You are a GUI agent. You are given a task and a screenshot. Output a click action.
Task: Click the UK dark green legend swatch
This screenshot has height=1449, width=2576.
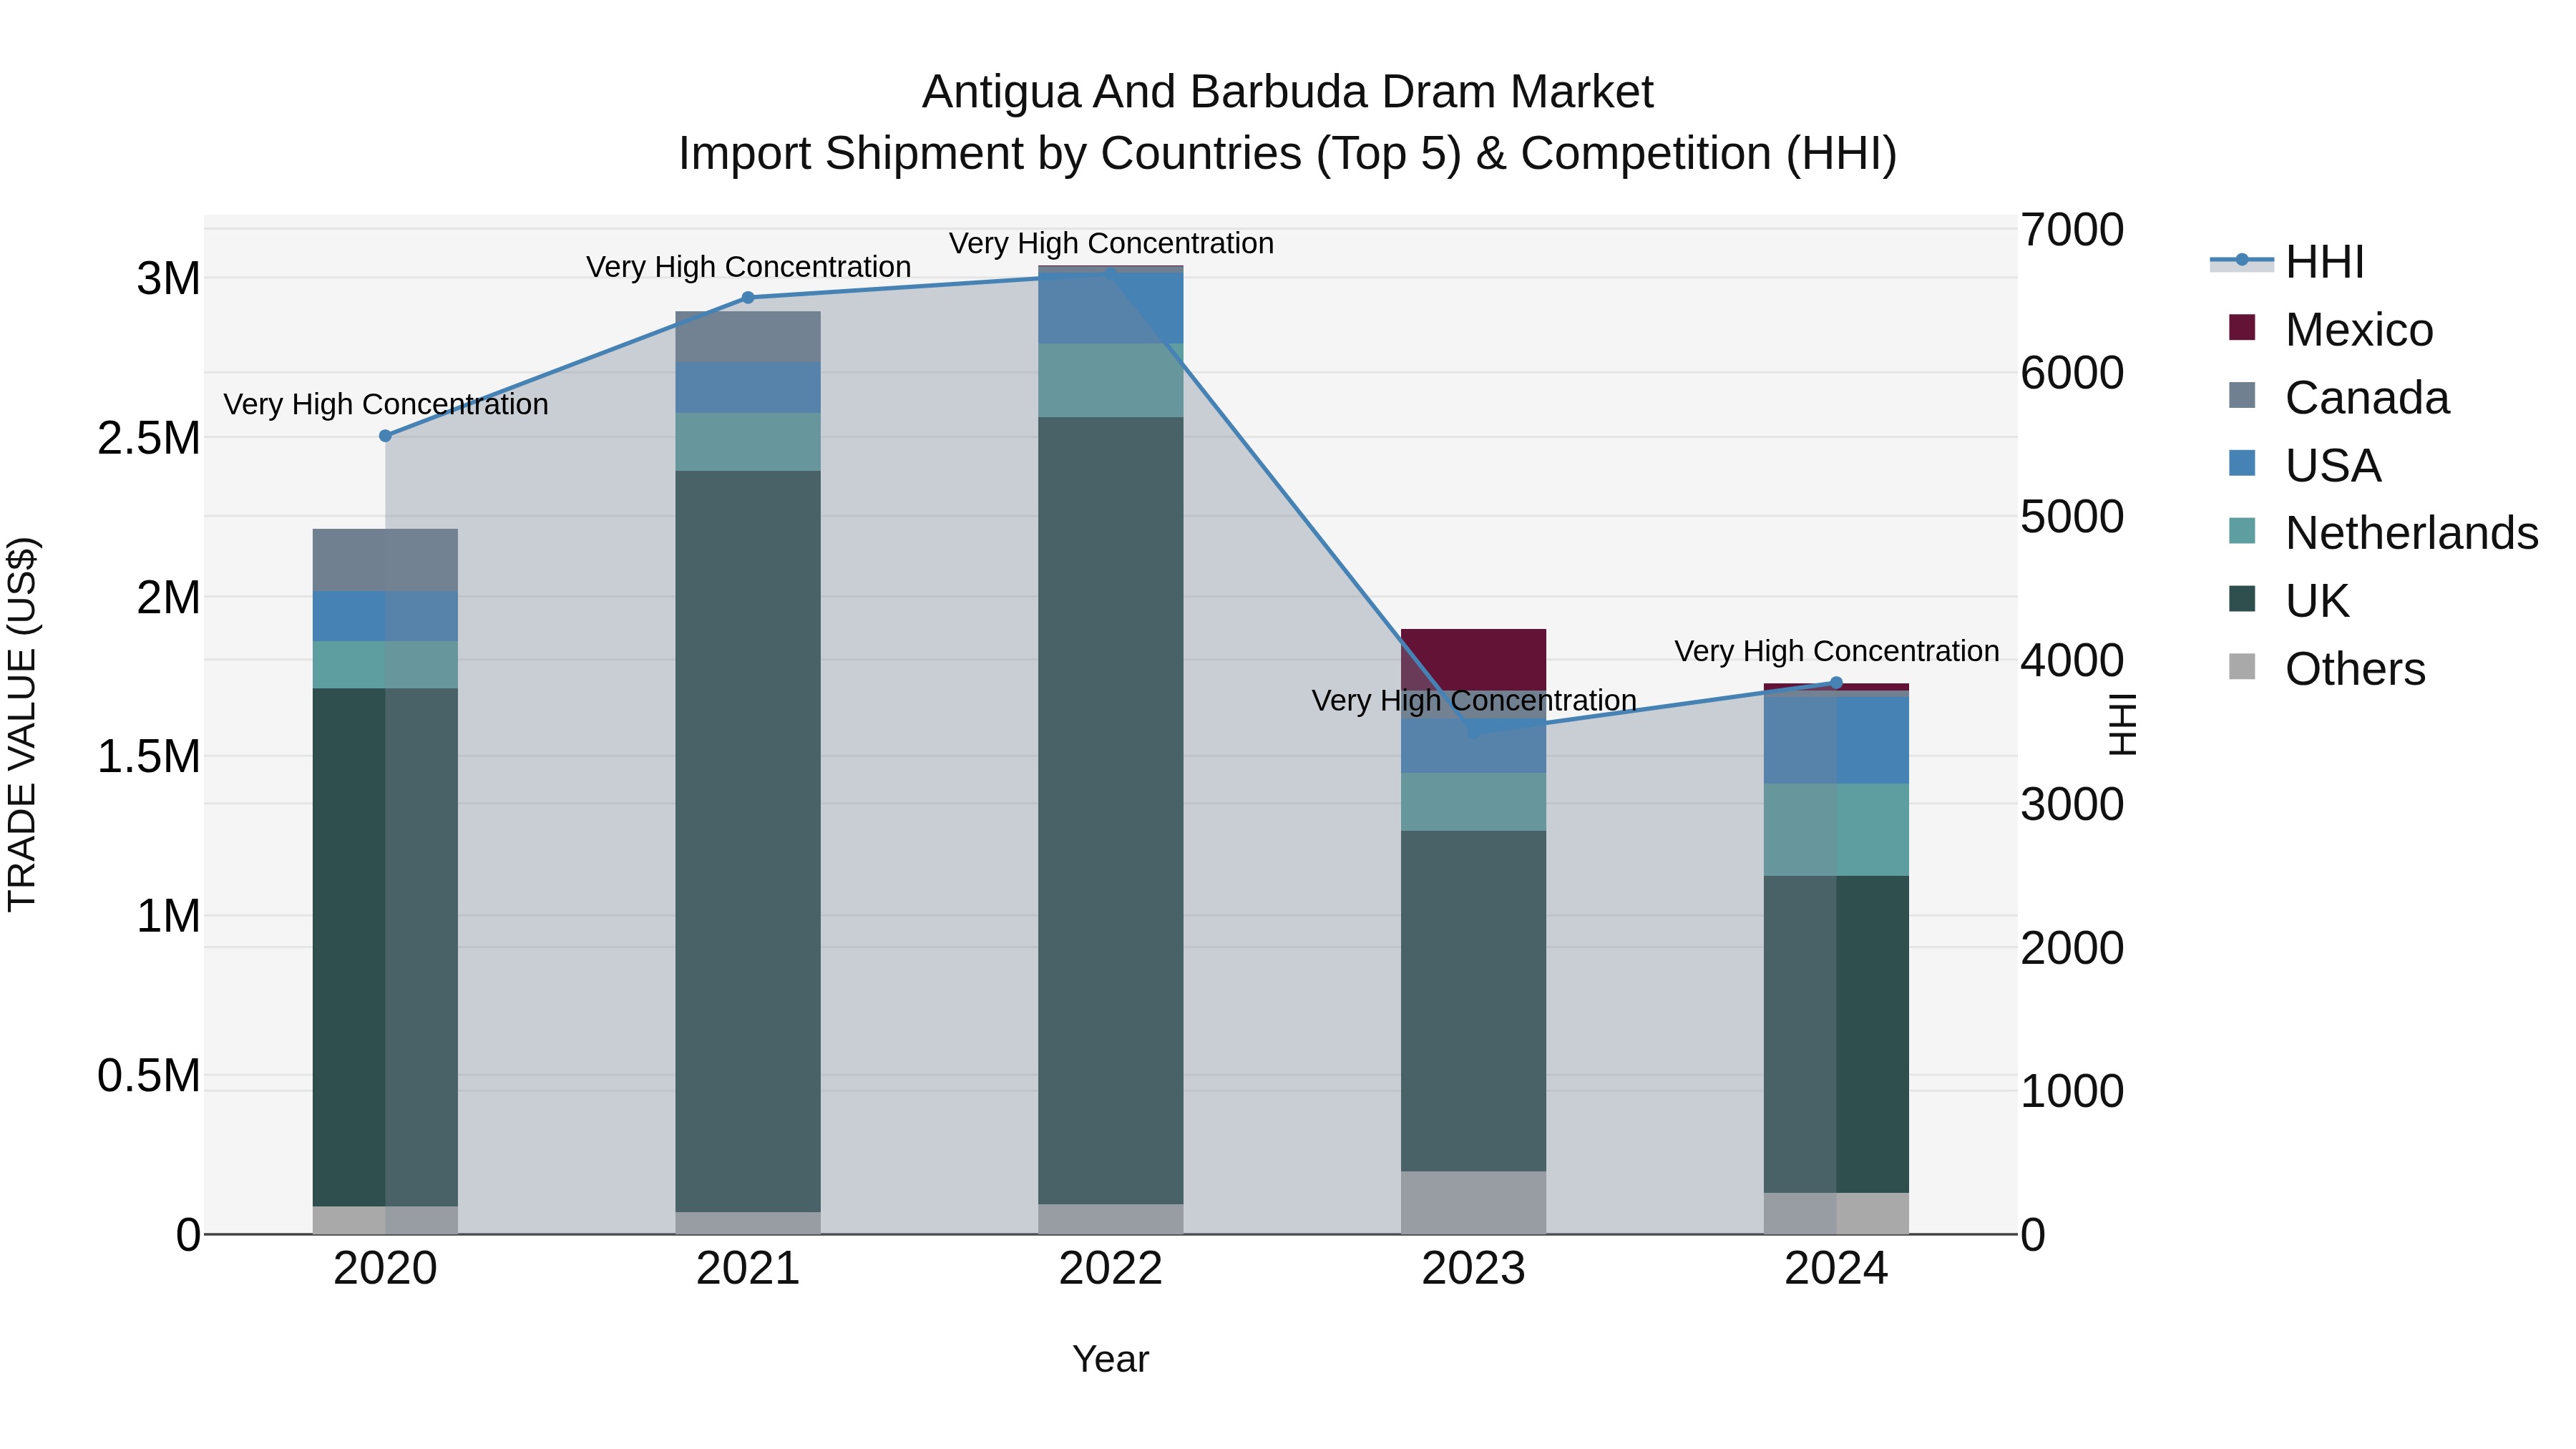coord(2242,599)
